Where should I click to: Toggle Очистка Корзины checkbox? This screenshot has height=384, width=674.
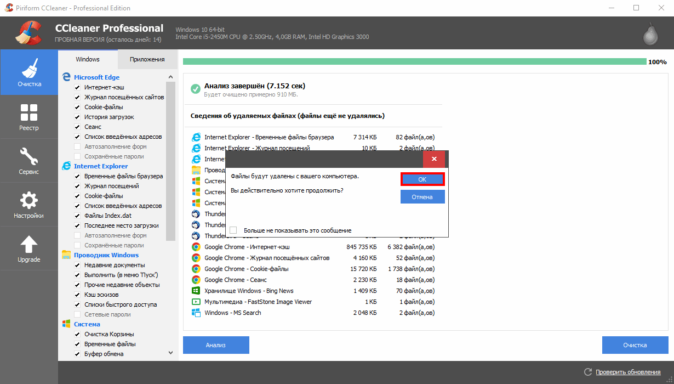77,334
